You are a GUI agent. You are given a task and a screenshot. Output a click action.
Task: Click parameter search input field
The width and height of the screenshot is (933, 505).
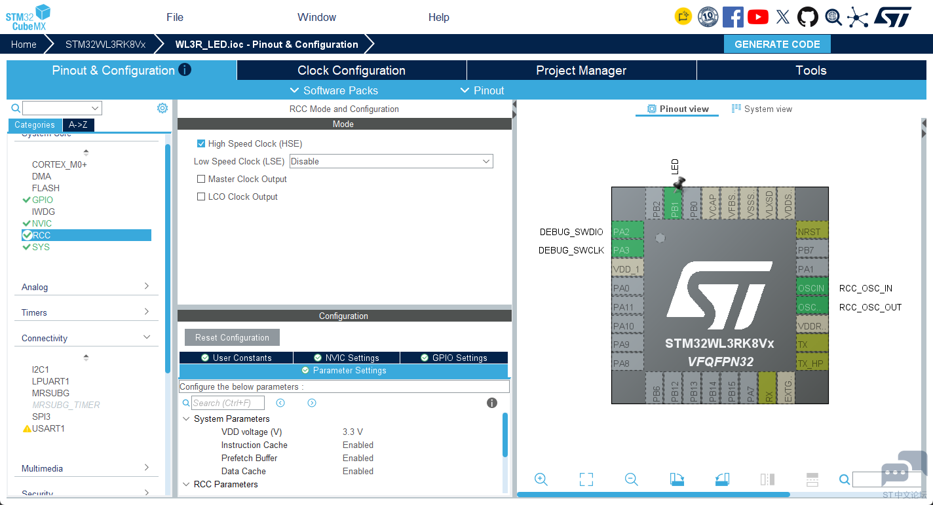click(x=228, y=403)
